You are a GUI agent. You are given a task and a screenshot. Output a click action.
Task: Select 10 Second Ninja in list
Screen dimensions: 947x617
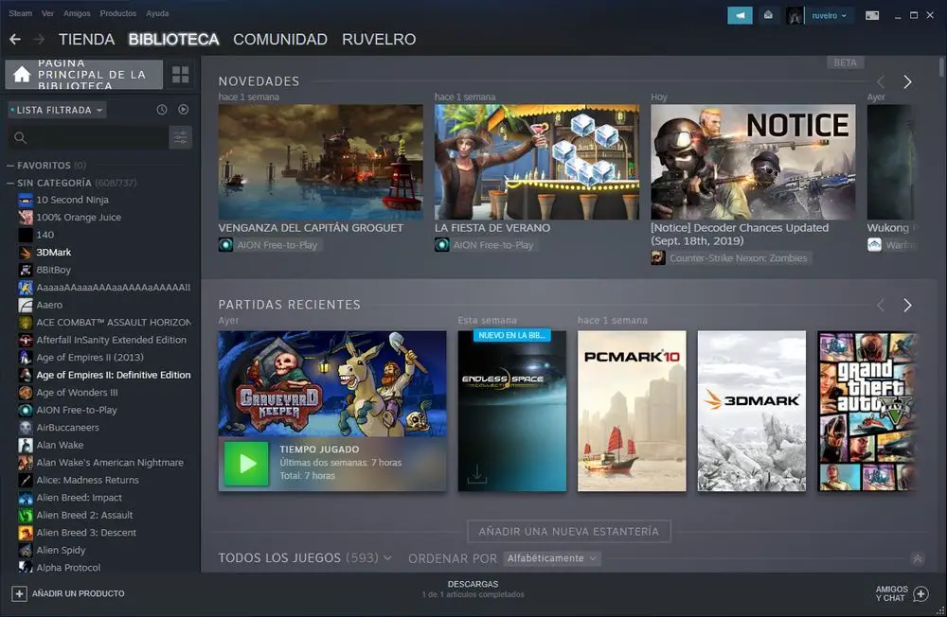(x=73, y=200)
